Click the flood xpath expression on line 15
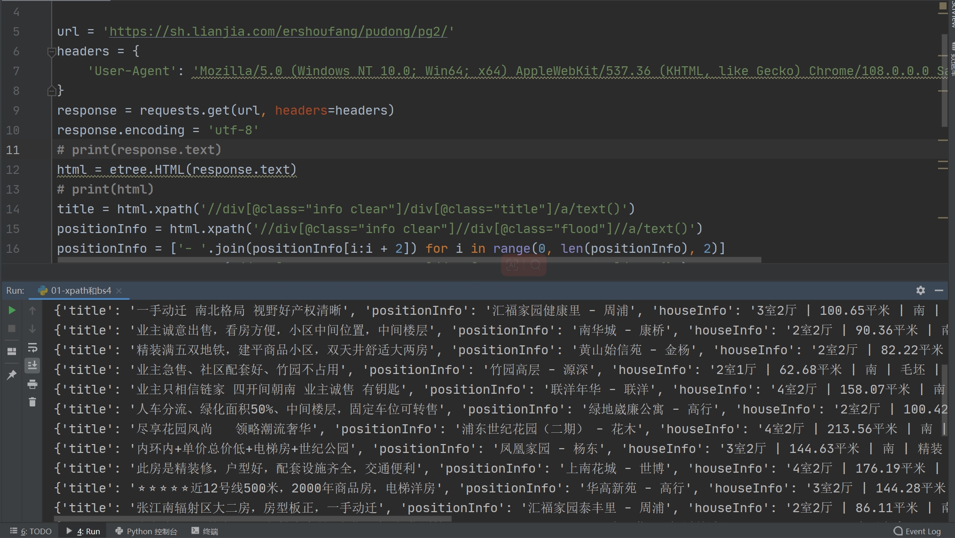Viewport: 955px width, 538px height. pyautogui.click(x=474, y=229)
